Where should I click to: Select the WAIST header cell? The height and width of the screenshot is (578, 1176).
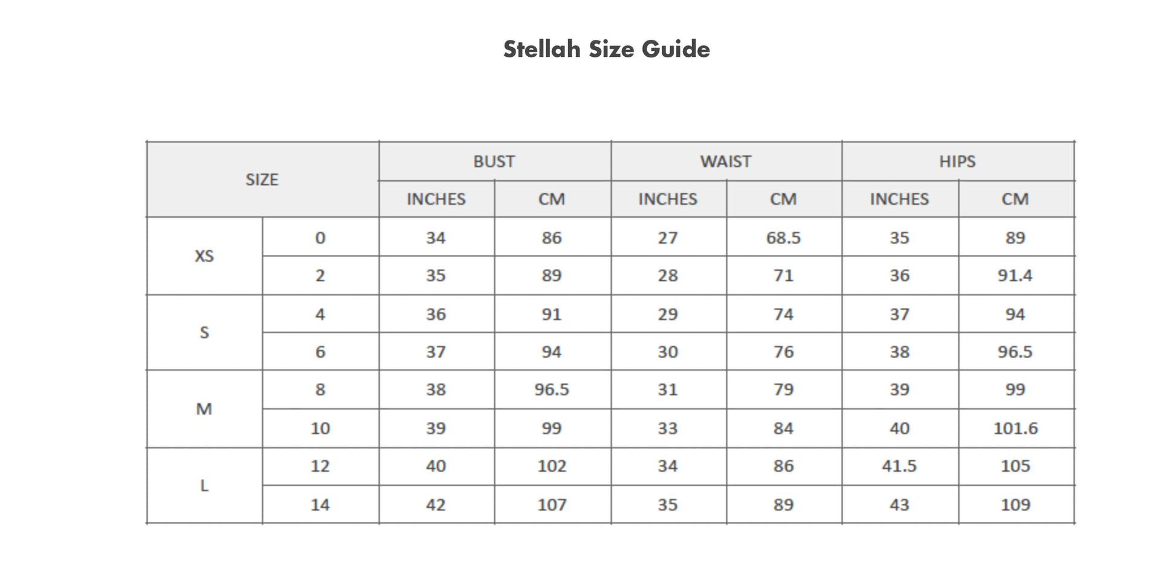[x=725, y=161]
